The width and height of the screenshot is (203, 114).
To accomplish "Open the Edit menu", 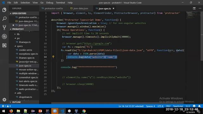I will (16, 3).
